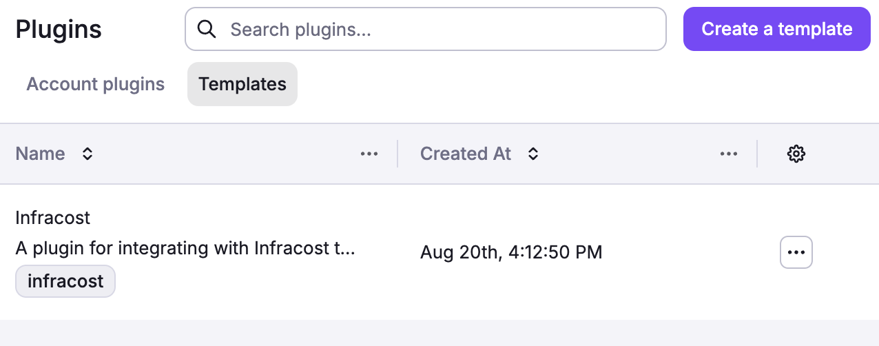
Task: Switch to the Account plugins tab
Action: coord(96,84)
